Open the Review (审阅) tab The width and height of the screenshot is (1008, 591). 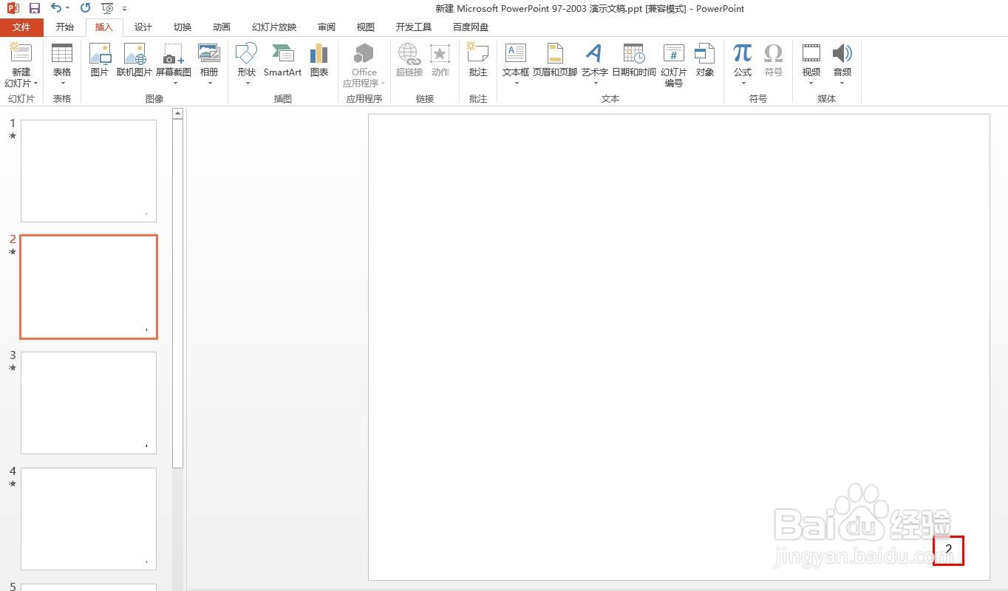click(327, 27)
